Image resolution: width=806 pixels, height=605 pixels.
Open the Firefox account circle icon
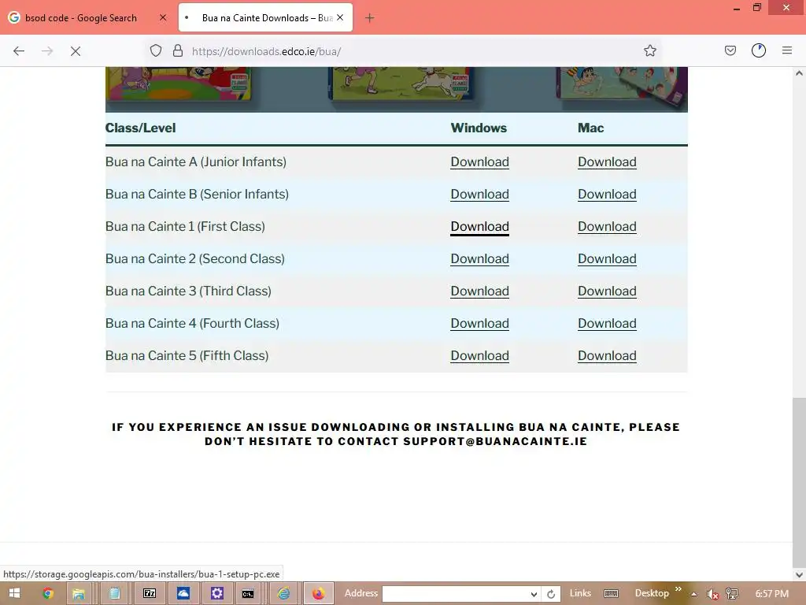click(x=759, y=50)
